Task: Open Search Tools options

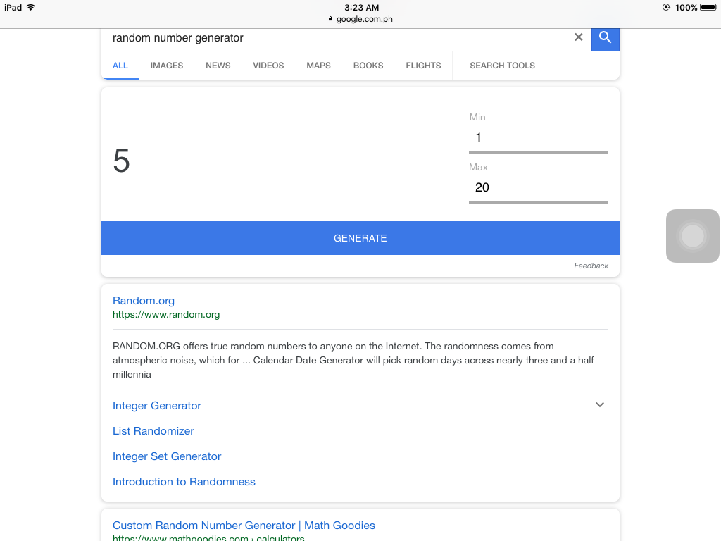Action: (502, 66)
